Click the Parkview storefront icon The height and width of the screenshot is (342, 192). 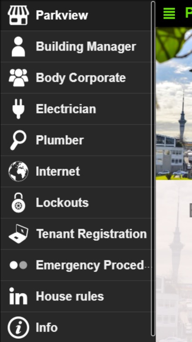pyautogui.click(x=18, y=15)
